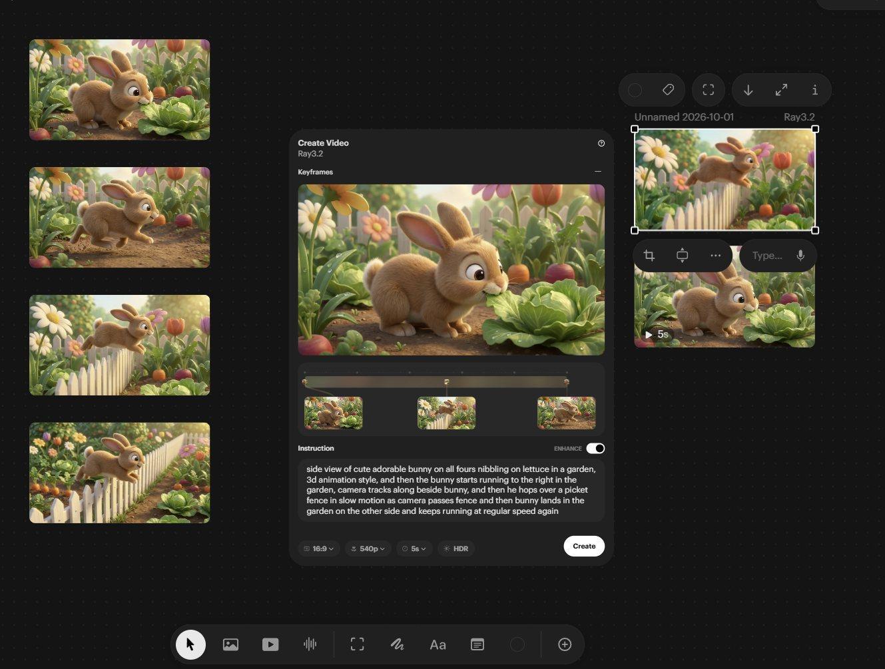Open the 16:9 aspect ratio dropdown
The height and width of the screenshot is (669, 885).
(319, 549)
